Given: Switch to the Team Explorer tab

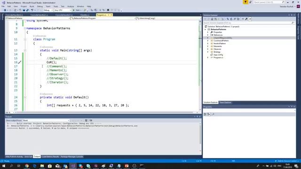Looking at the screenshot, I should [x=225, y=102].
